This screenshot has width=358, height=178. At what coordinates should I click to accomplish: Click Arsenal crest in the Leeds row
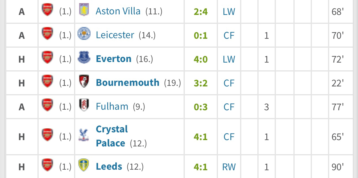47,166
